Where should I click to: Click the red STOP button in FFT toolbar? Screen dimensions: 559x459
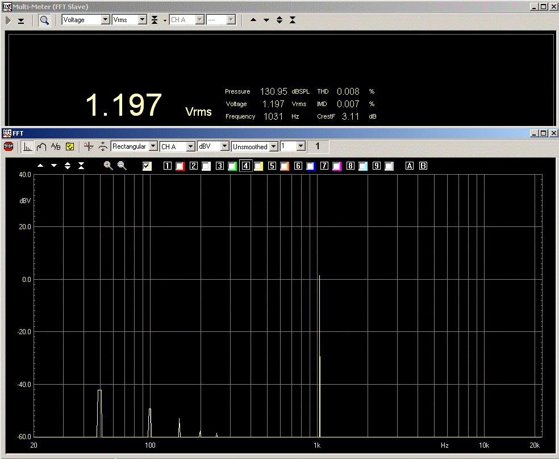pos(9,146)
